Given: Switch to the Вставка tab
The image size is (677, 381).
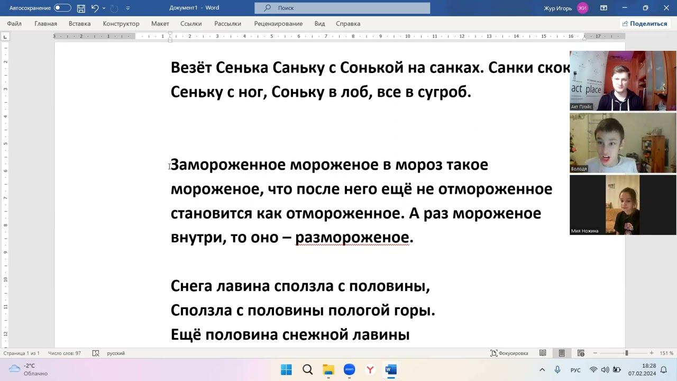Looking at the screenshot, I should point(79,23).
